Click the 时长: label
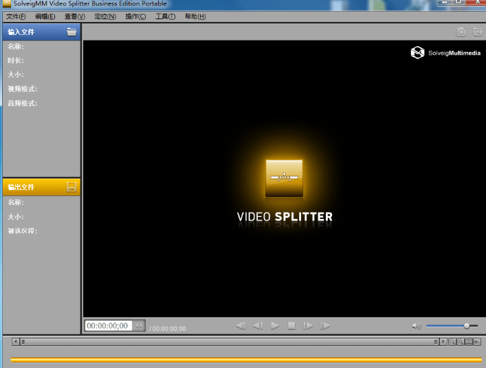 pyautogui.click(x=16, y=60)
